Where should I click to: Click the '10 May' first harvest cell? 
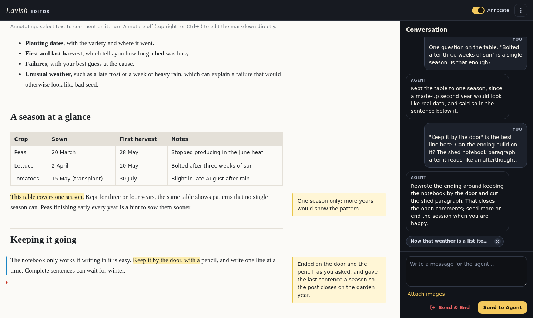tap(142, 166)
